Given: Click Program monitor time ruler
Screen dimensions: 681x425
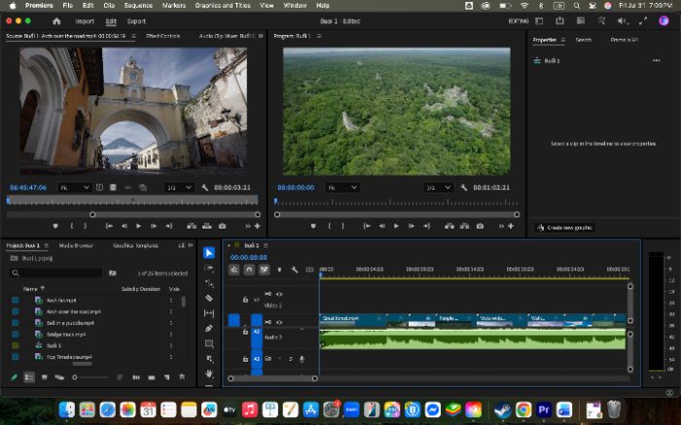Looking at the screenshot, I should pos(396,202).
